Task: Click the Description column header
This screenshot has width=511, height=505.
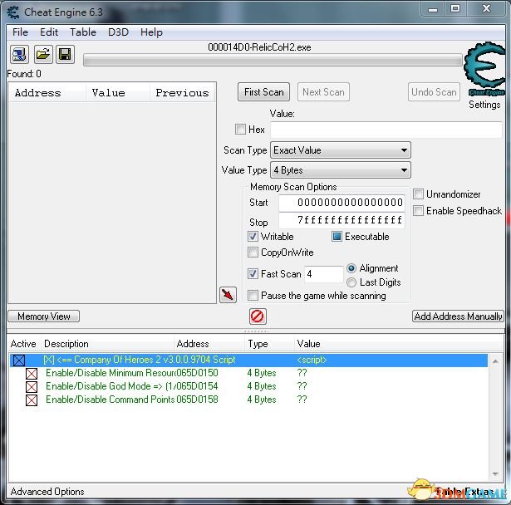Action: [107, 344]
